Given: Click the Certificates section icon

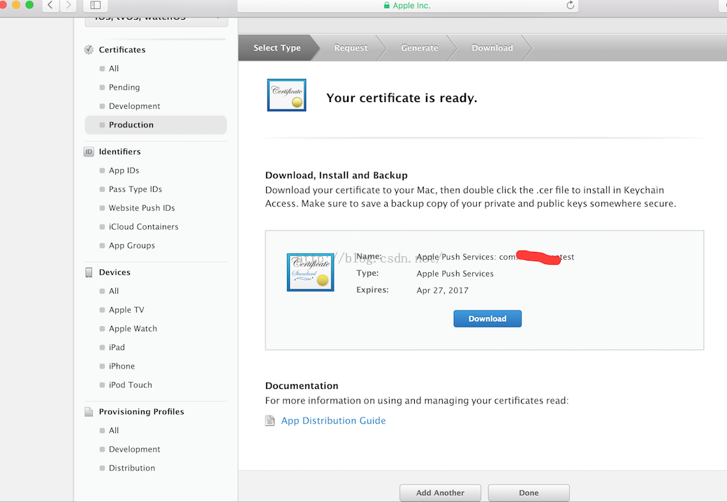Looking at the screenshot, I should coord(89,50).
